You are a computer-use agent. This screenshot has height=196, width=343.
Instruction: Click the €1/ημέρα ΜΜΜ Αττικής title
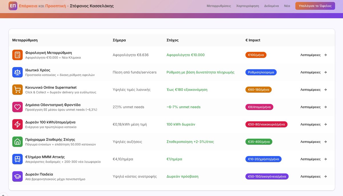[x=45, y=157]
